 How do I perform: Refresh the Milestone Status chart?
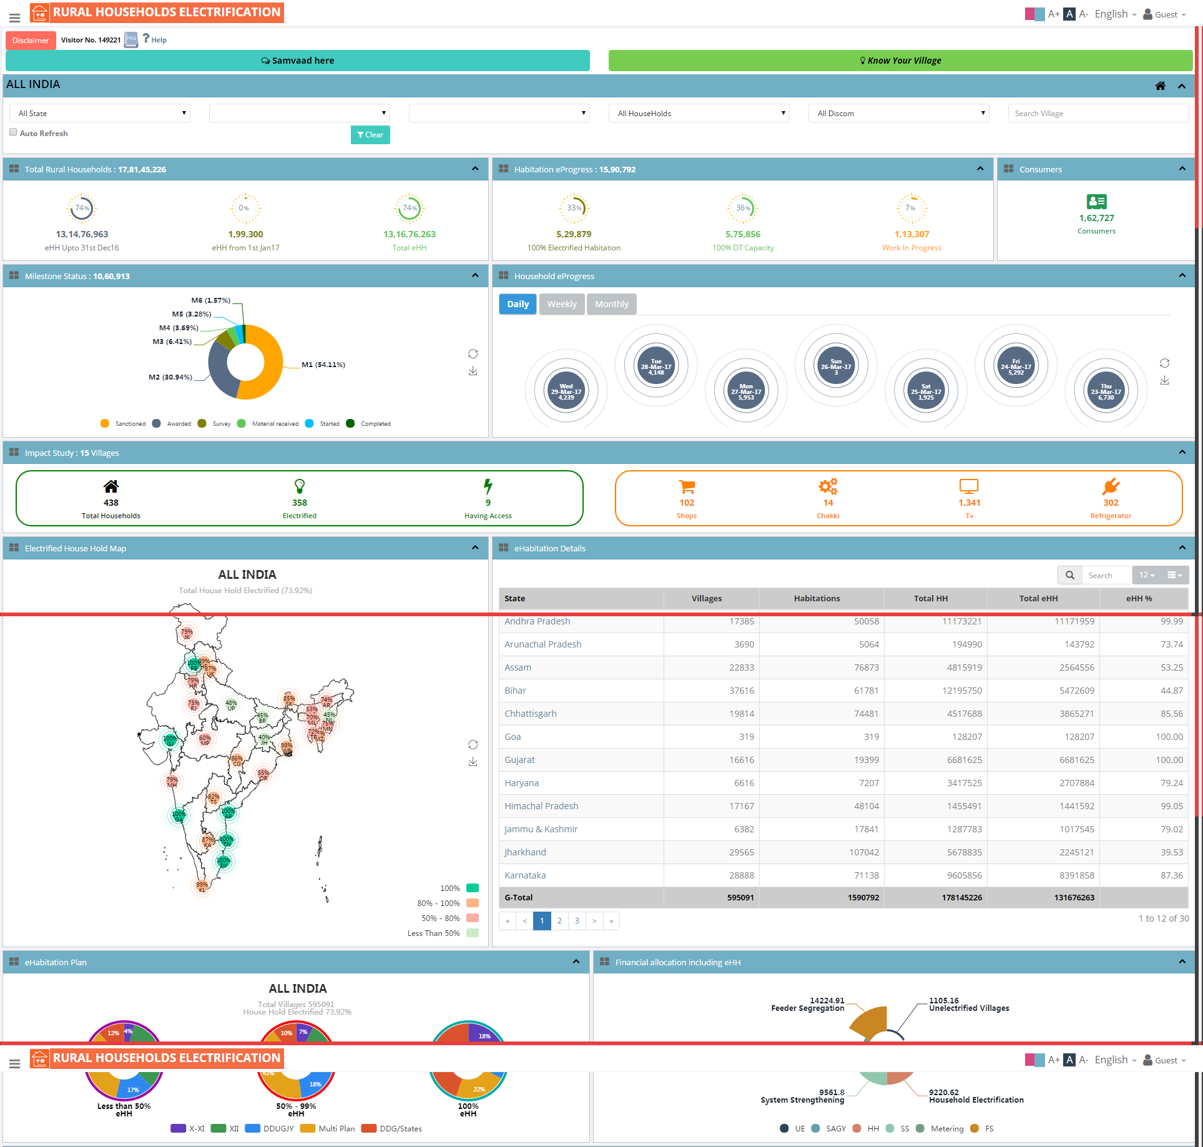click(x=473, y=354)
